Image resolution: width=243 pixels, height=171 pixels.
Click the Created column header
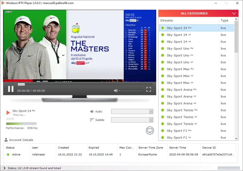[63, 148]
